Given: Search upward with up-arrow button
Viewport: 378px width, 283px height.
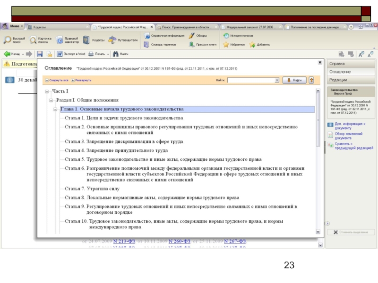Looking at the screenshot, I should (311, 80).
